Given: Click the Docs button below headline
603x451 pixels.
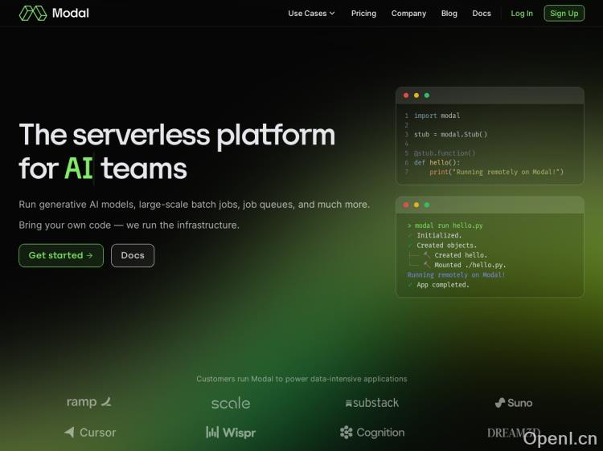Looking at the screenshot, I should point(133,255).
